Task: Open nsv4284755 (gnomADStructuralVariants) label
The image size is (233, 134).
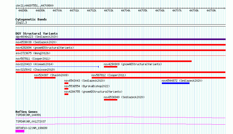Action: [x=93, y=92]
